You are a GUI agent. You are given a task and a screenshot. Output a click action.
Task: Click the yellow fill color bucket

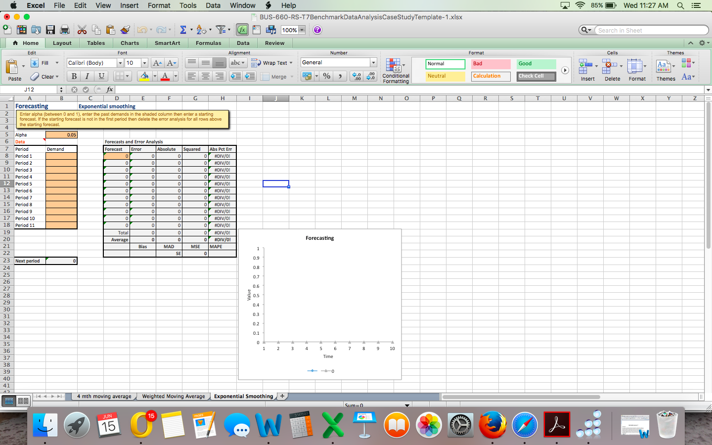[144, 76]
